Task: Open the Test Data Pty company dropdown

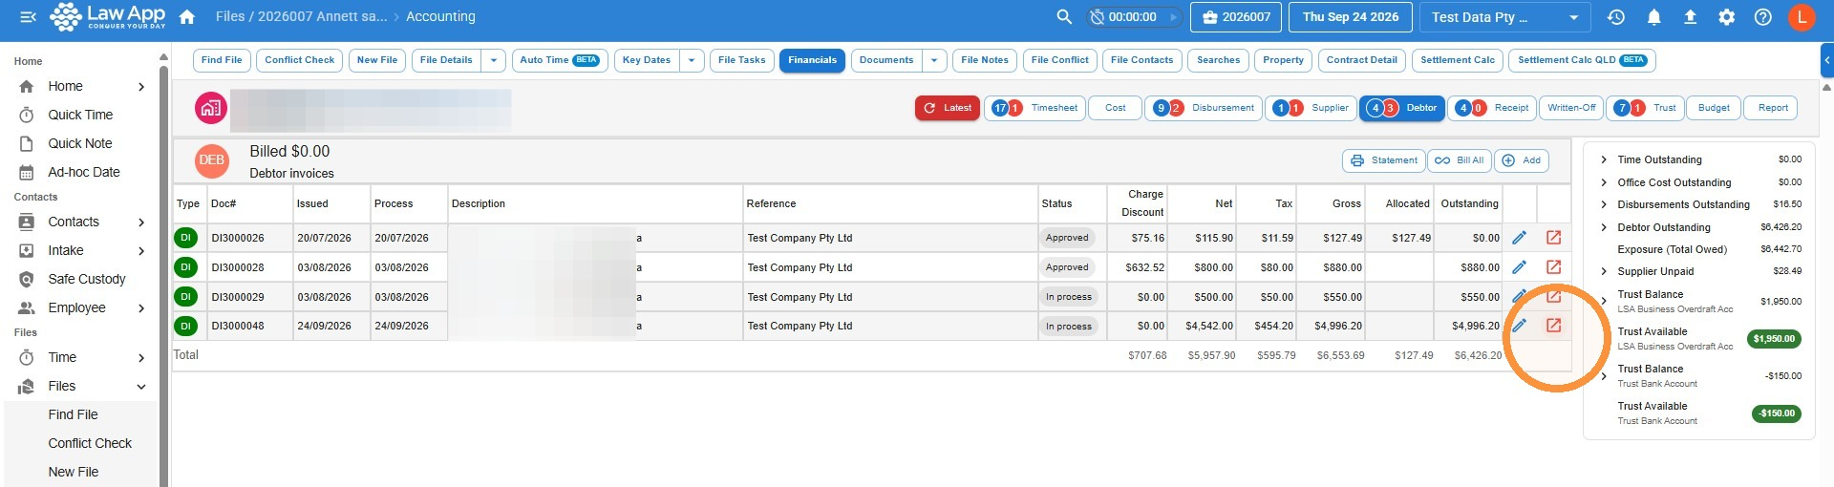Action: tap(1505, 16)
